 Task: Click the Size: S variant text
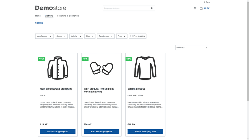point(43,95)
